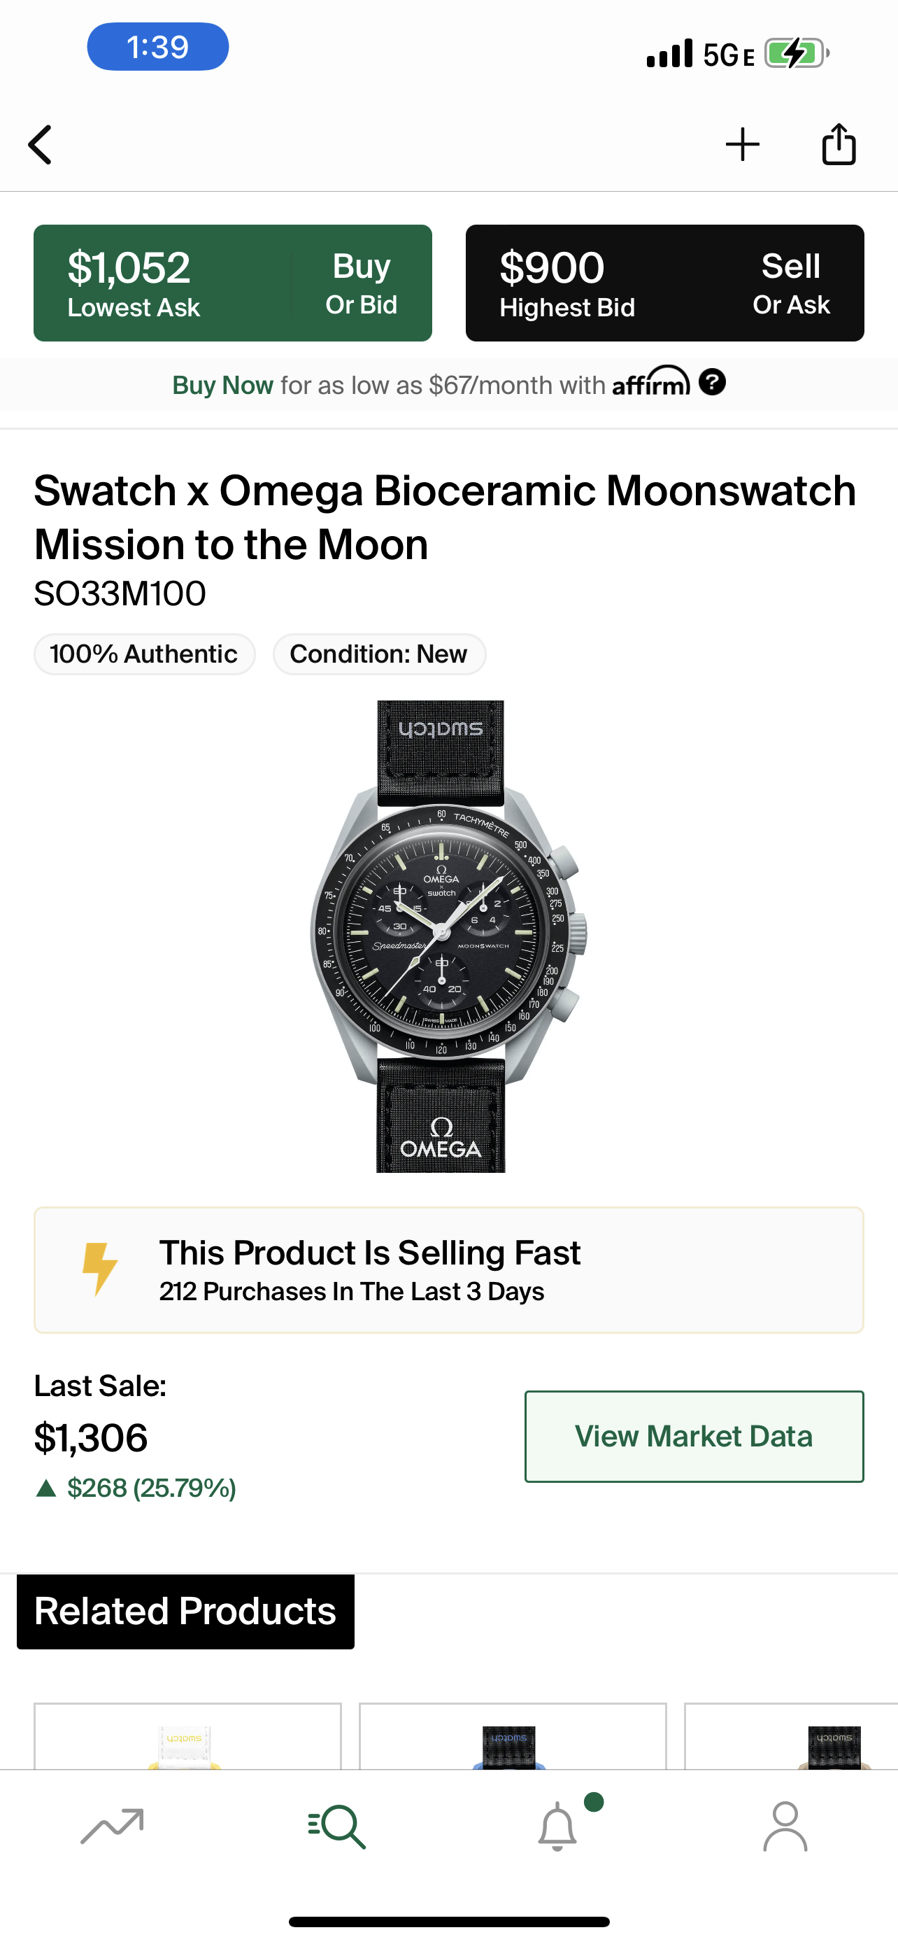Open the trending chart tab icon
The width and height of the screenshot is (898, 1944).
[112, 1826]
